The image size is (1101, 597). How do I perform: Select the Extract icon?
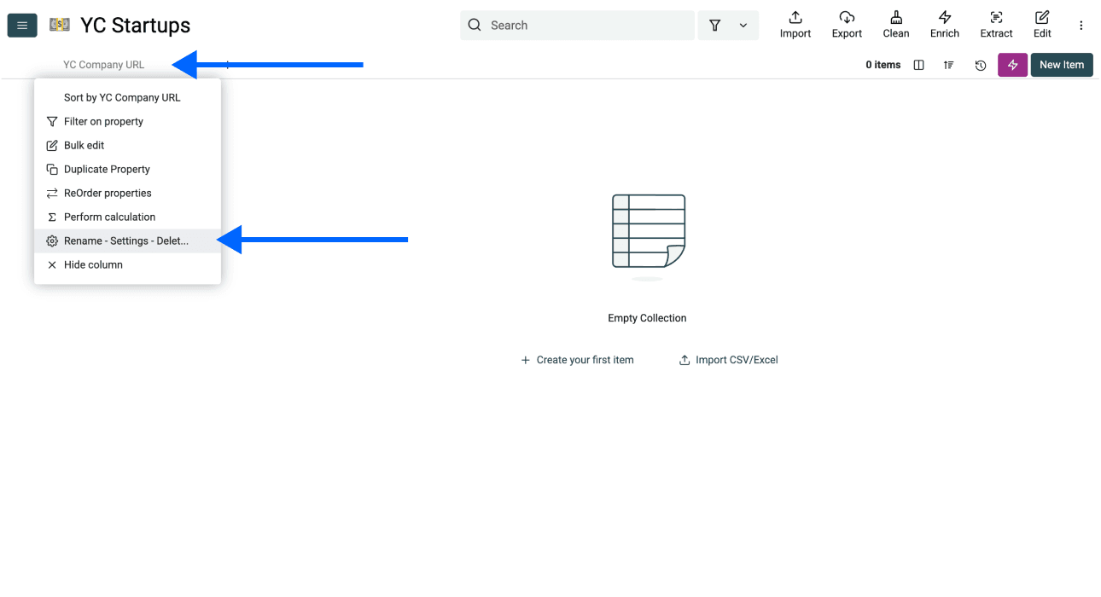(x=995, y=24)
